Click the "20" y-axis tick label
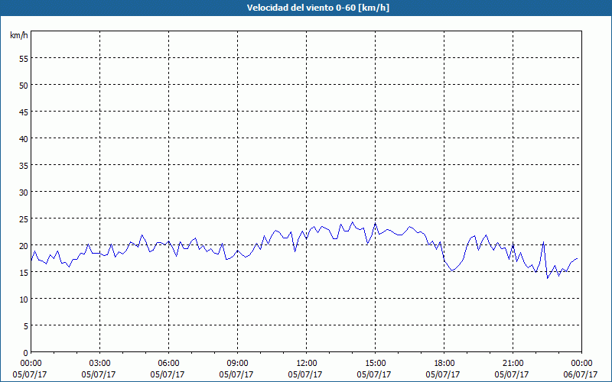The height and width of the screenshot is (382, 612). coord(24,245)
